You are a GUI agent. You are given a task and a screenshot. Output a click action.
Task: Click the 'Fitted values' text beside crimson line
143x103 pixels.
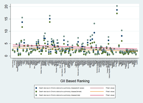click(110, 95)
